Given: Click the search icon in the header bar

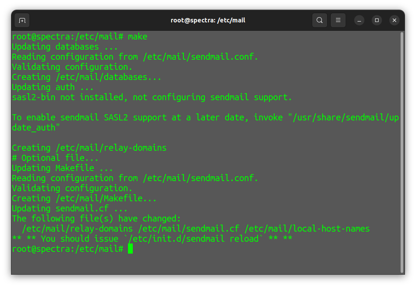Looking at the screenshot, I should point(320,20).
